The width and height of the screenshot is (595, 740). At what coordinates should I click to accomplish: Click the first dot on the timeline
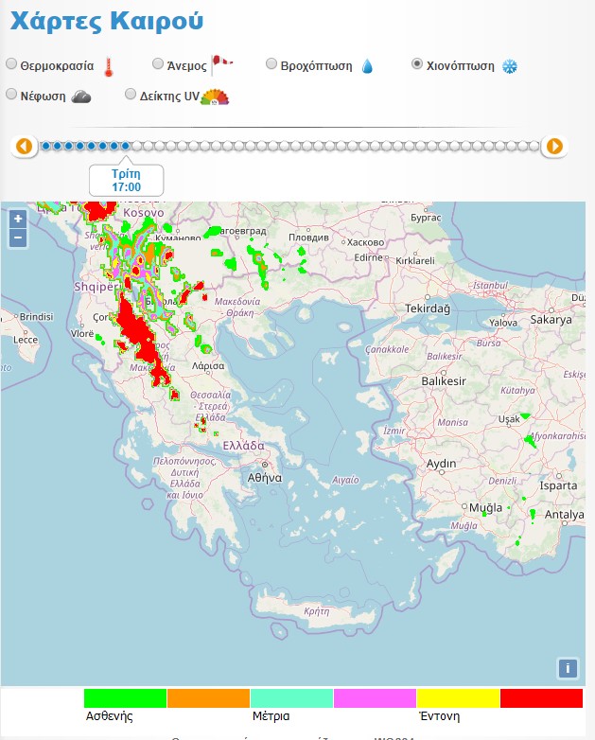pyautogui.click(x=45, y=147)
